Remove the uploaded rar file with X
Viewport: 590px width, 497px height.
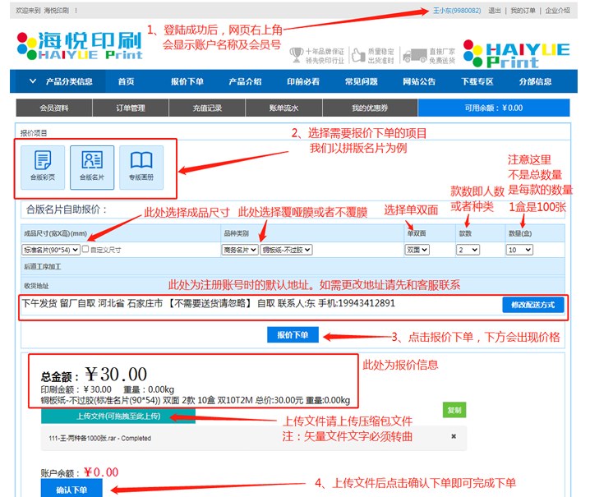click(453, 436)
